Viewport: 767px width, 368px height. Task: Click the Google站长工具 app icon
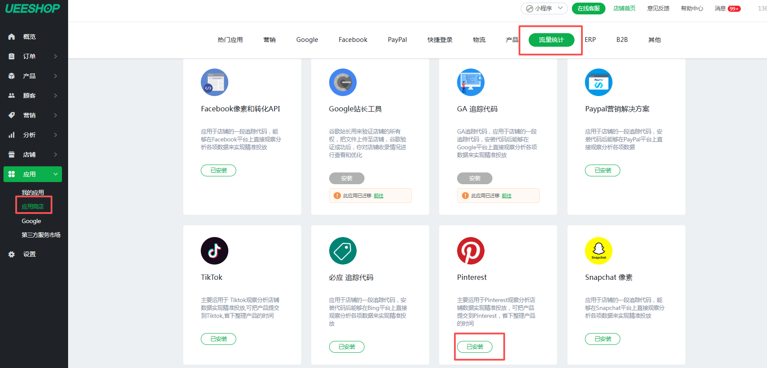343,82
